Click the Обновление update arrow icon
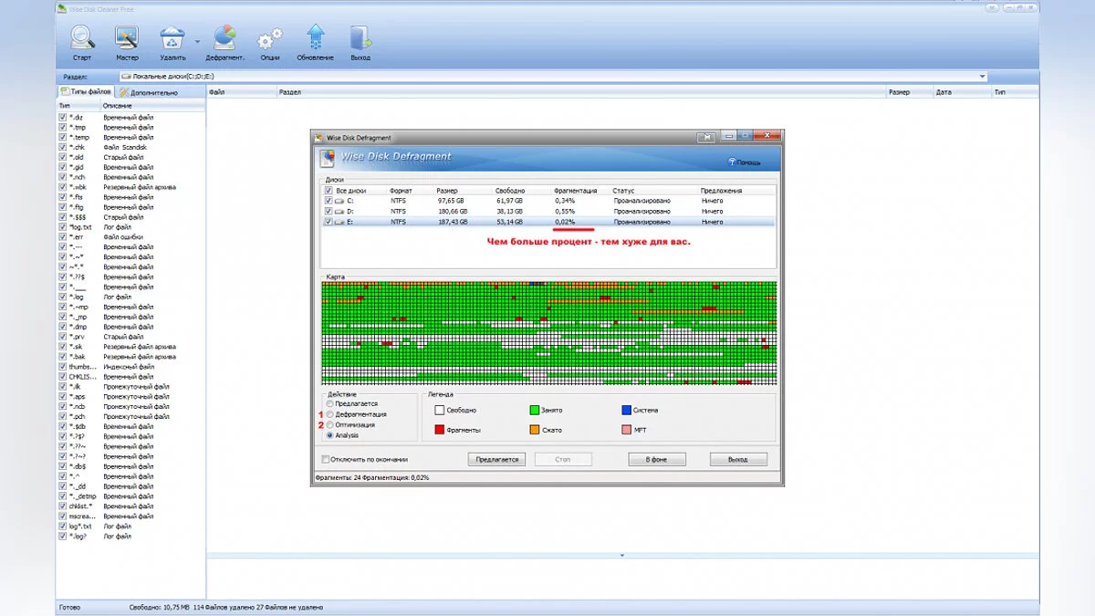Image resolution: width=1095 pixels, height=616 pixels. click(315, 38)
